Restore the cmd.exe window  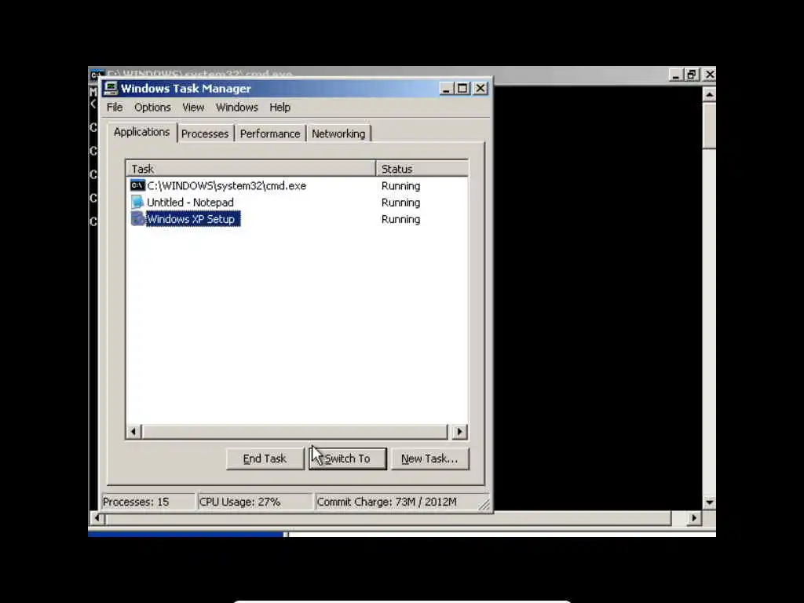point(692,75)
